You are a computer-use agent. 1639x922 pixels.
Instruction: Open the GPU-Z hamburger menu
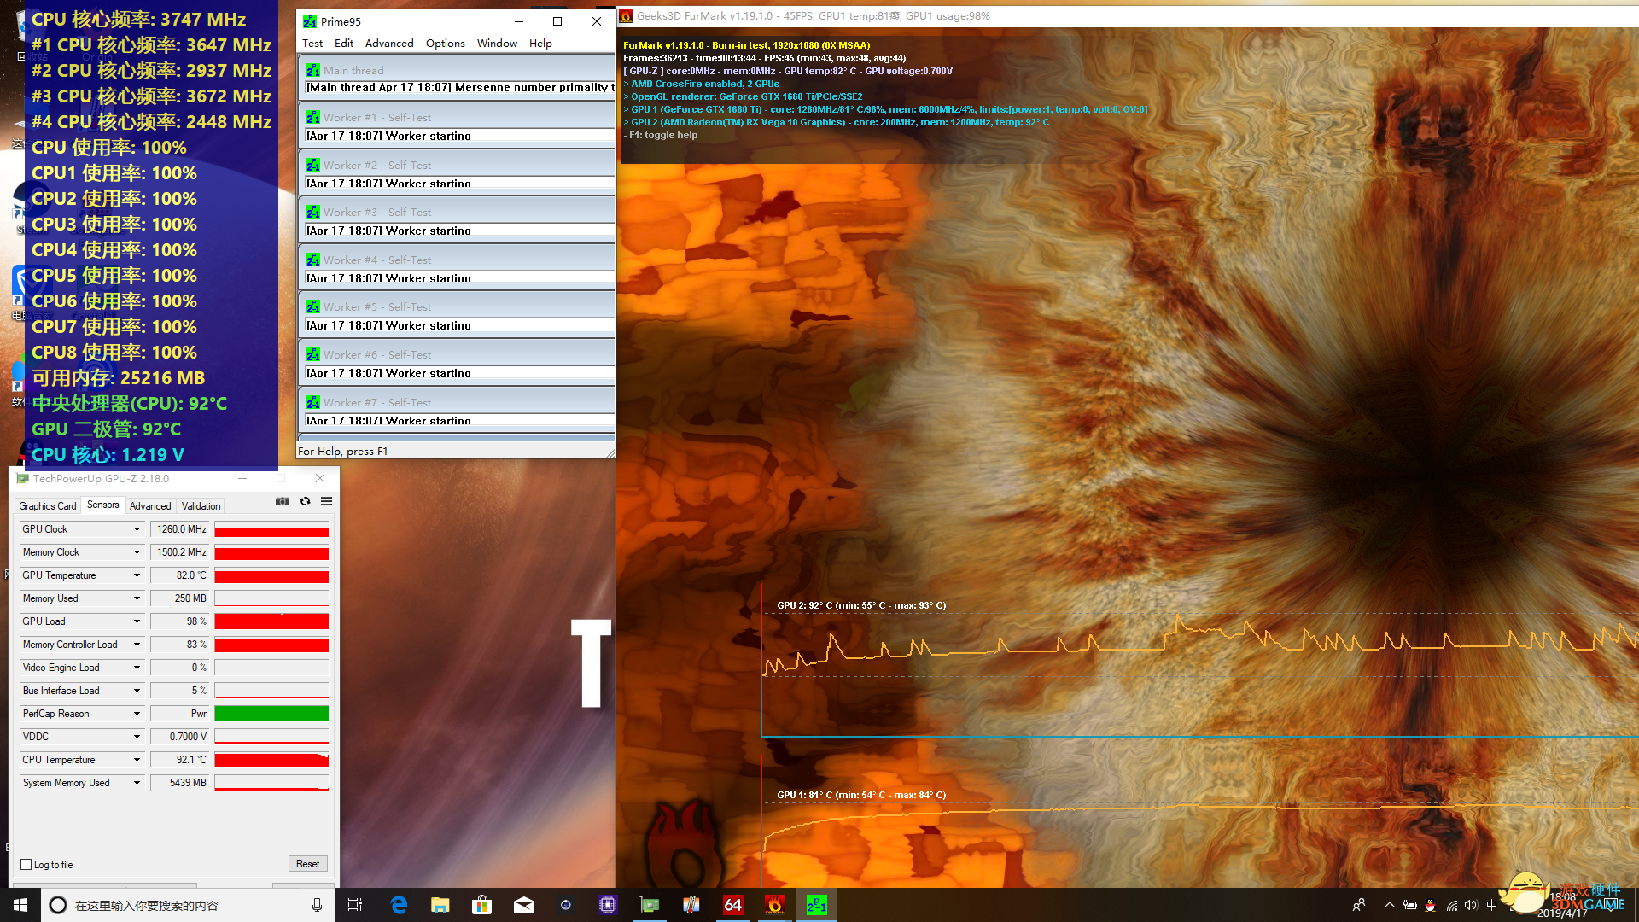(326, 502)
